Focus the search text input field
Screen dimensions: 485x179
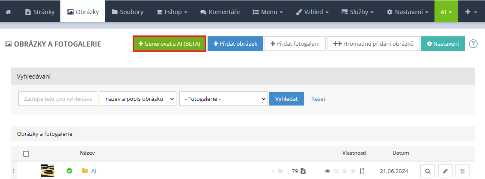coord(58,99)
